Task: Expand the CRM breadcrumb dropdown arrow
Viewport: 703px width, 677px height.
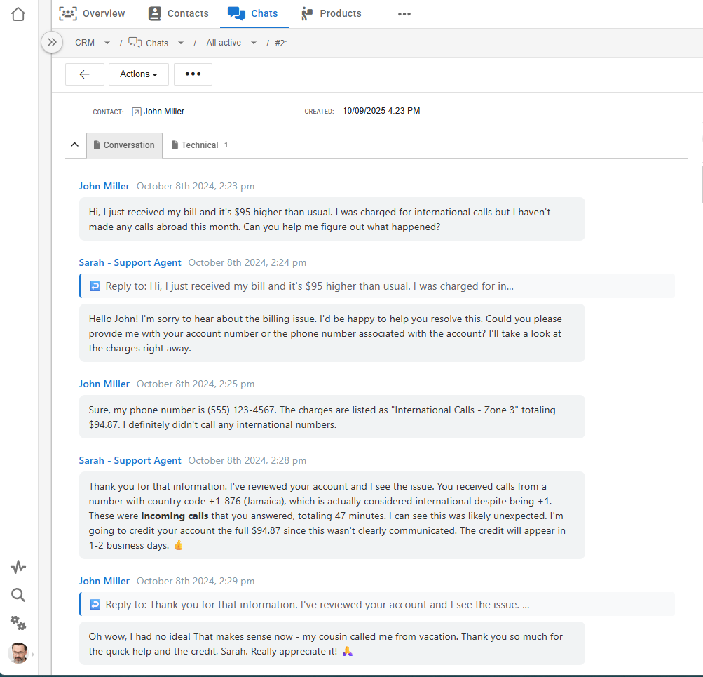Action: point(107,43)
